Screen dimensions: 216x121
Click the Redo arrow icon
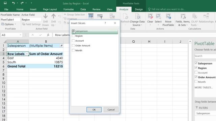[22, 3]
